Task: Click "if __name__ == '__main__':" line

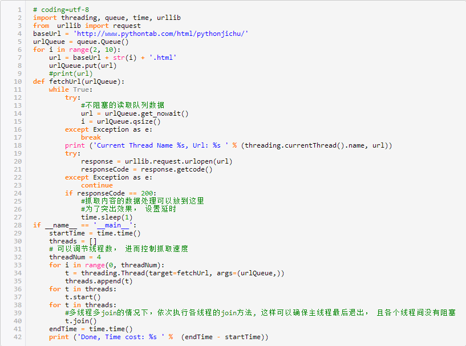Action: [x=84, y=225]
